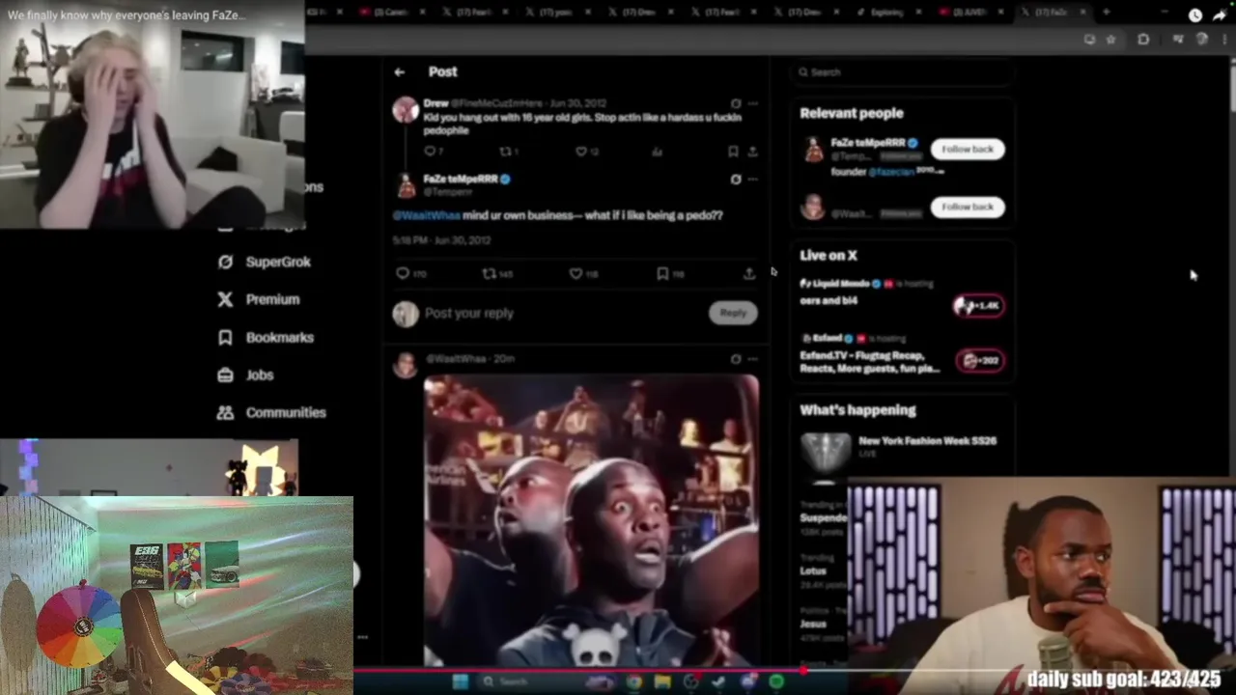Open the more menu on FaZe teMpeRRR's post

click(x=753, y=179)
